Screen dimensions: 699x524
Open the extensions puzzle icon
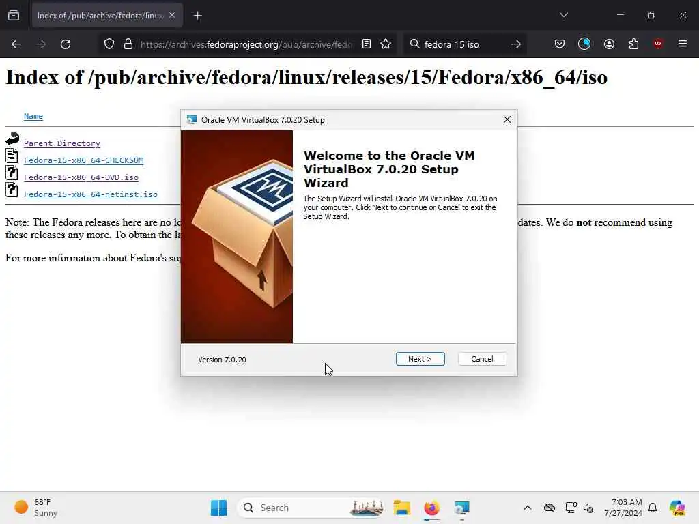pos(633,44)
